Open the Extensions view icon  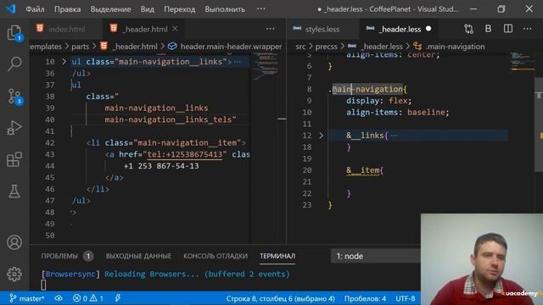14,159
